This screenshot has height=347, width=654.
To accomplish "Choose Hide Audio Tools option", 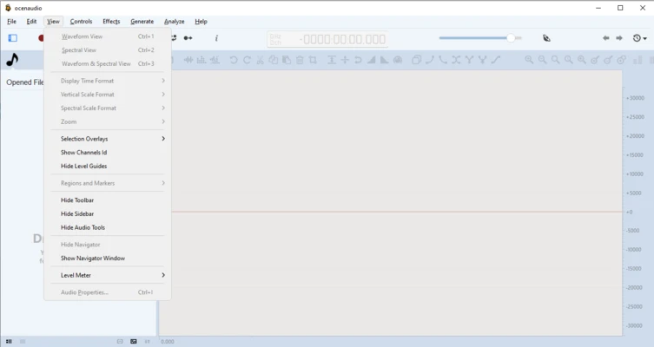I will (108, 228).
